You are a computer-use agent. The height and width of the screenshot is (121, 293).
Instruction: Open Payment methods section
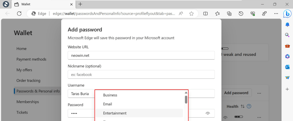coord(31,59)
